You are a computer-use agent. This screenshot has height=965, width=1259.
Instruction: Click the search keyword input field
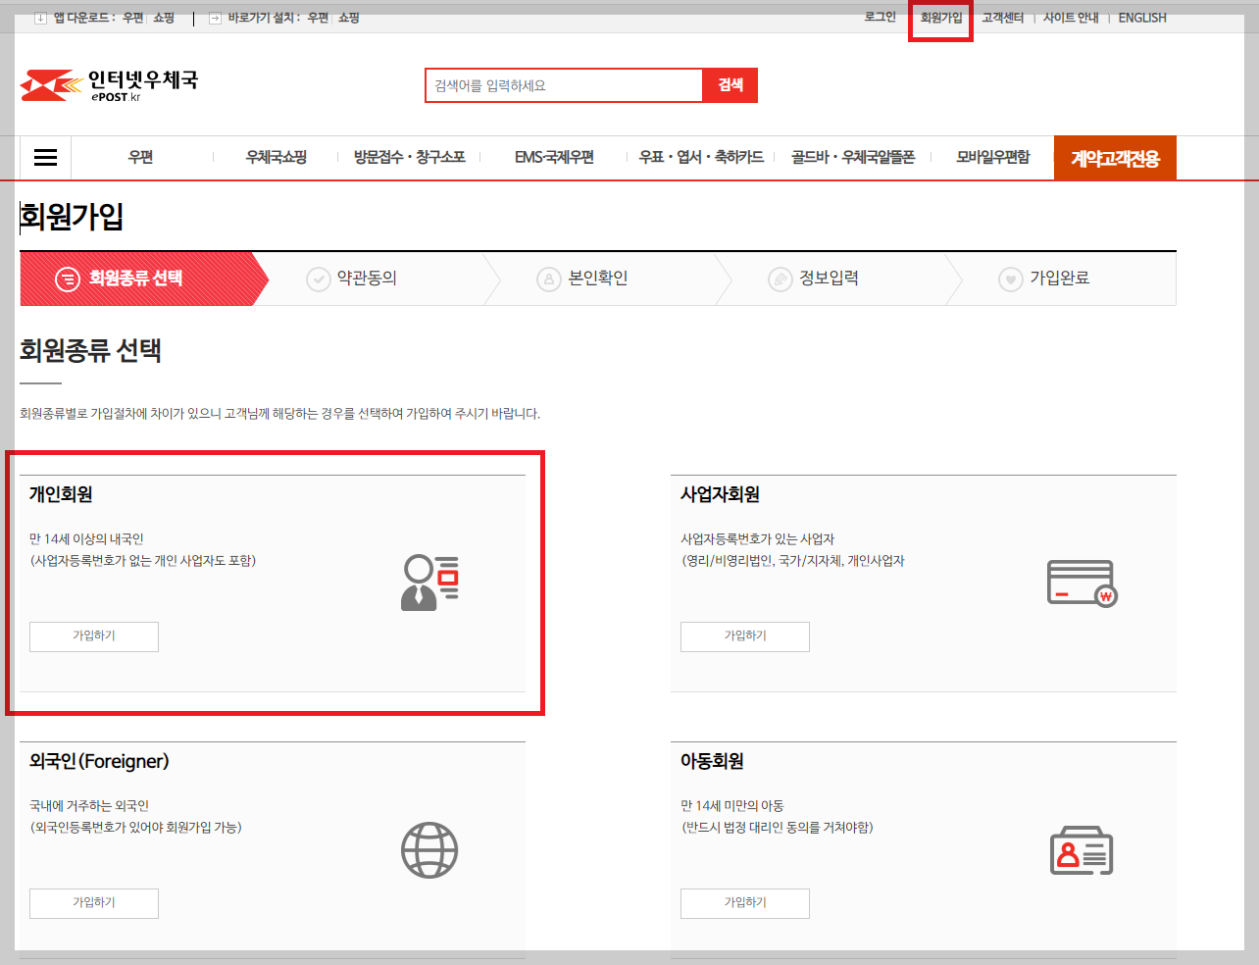click(x=564, y=84)
